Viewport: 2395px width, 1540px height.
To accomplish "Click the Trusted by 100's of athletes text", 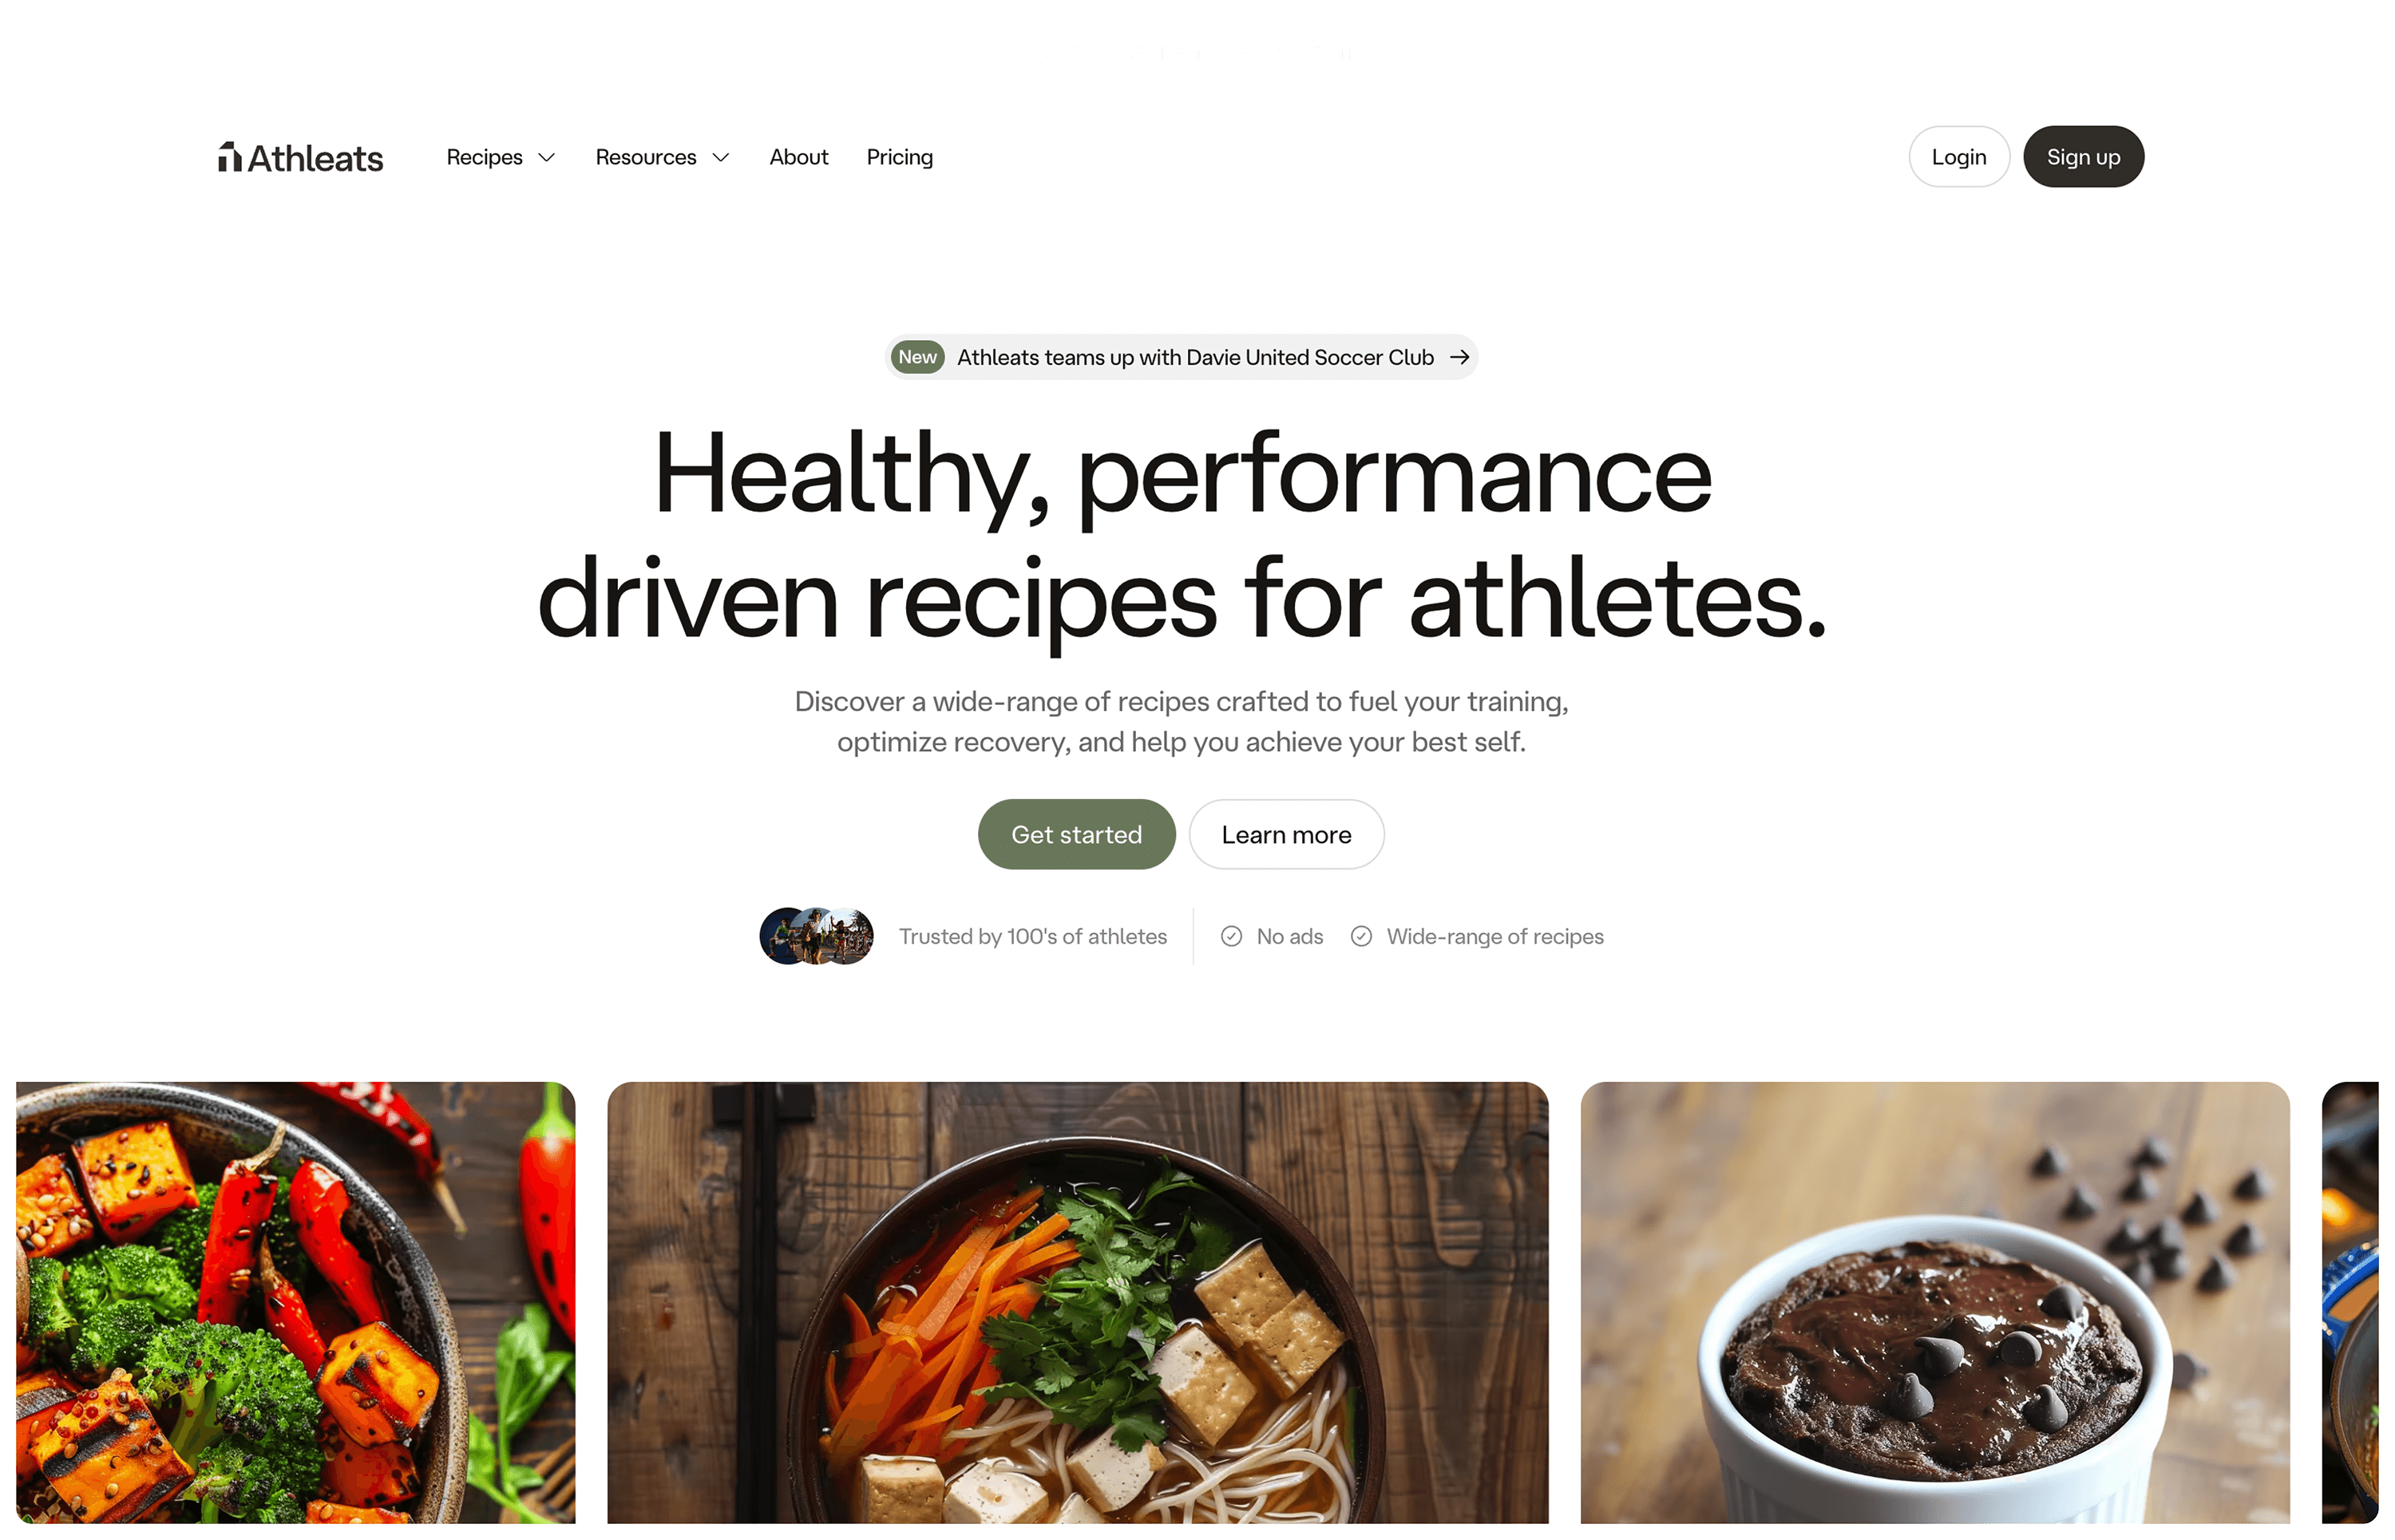I will click(1032, 936).
